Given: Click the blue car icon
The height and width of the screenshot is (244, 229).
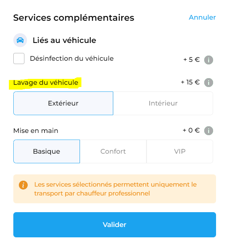Looking at the screenshot, I should pos(20,40).
